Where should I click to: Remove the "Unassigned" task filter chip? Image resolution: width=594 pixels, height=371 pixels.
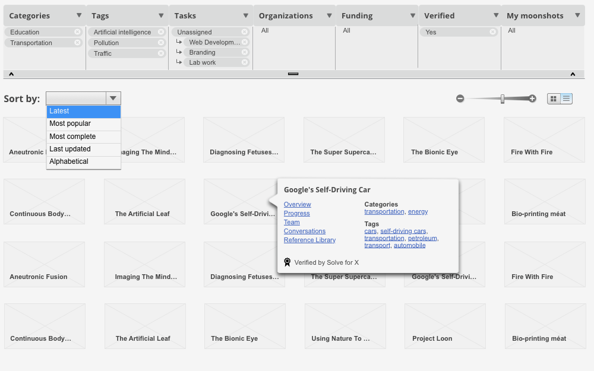pos(244,32)
